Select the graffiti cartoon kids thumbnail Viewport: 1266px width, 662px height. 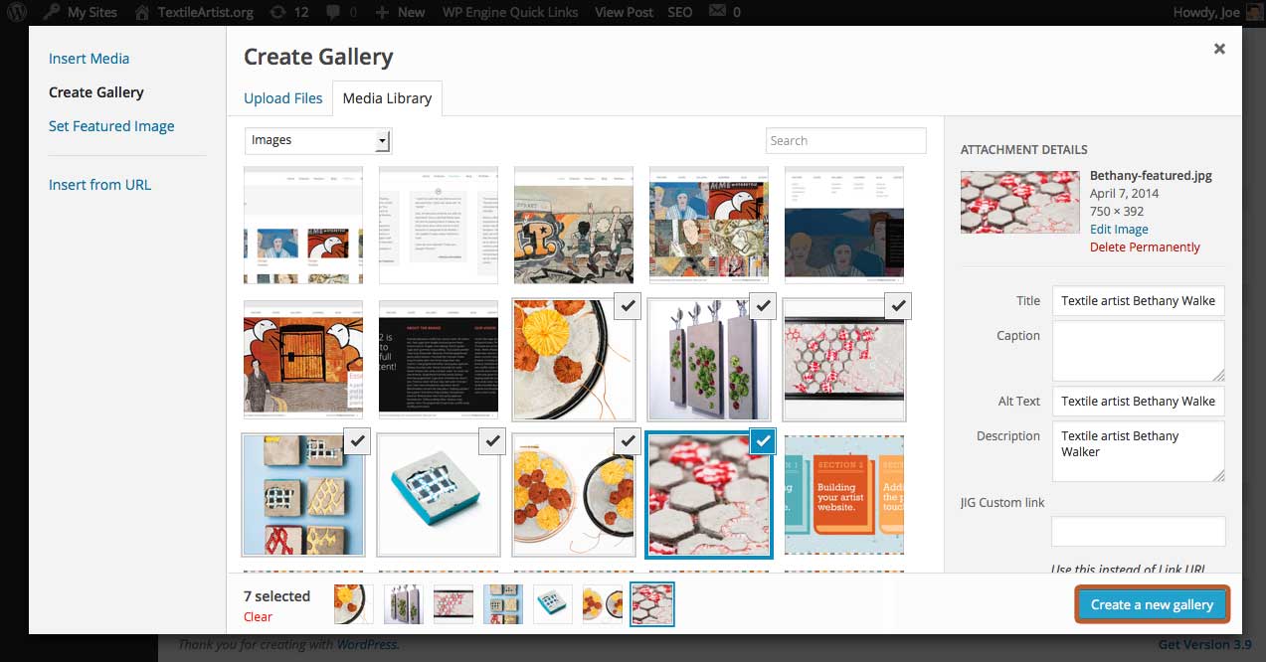pyautogui.click(x=574, y=225)
